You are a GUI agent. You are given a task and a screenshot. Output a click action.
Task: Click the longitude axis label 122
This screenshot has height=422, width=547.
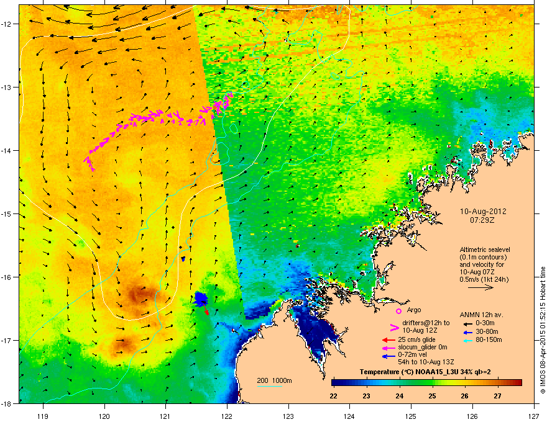tap(227, 416)
